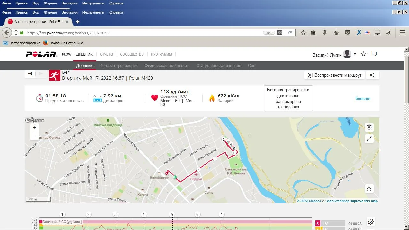Viewport: 409px width, 230px height.
Task: Click lap marker 7 above the heart rate chart
Action: pyautogui.click(x=221, y=215)
